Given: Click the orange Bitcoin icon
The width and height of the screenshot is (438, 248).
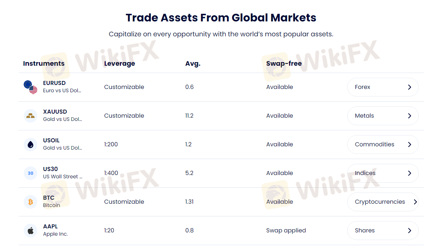Looking at the screenshot, I should click(31, 202).
